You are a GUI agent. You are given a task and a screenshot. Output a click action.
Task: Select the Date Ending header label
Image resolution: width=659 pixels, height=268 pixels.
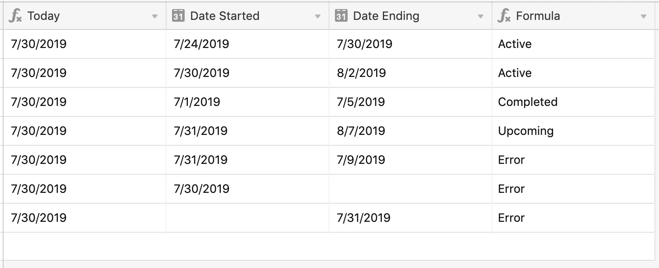tap(386, 16)
